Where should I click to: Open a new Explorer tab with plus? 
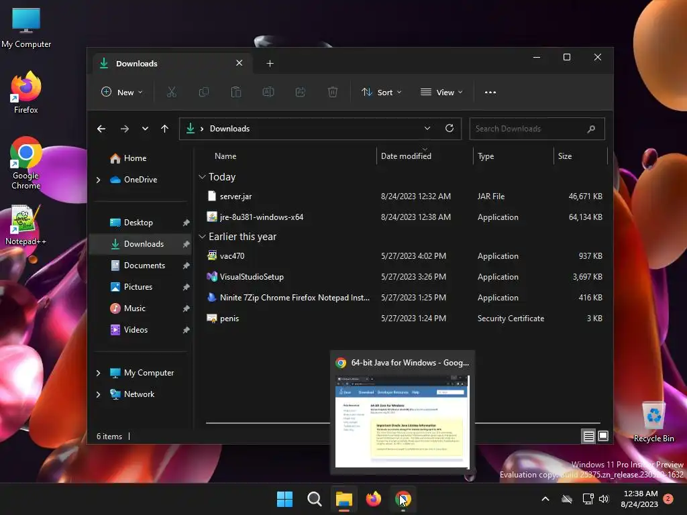(x=270, y=64)
